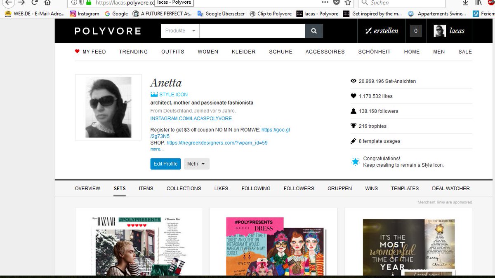Open the ACCESSOIRES menu item
Image resolution: width=495 pixels, height=278 pixels.
(325, 51)
